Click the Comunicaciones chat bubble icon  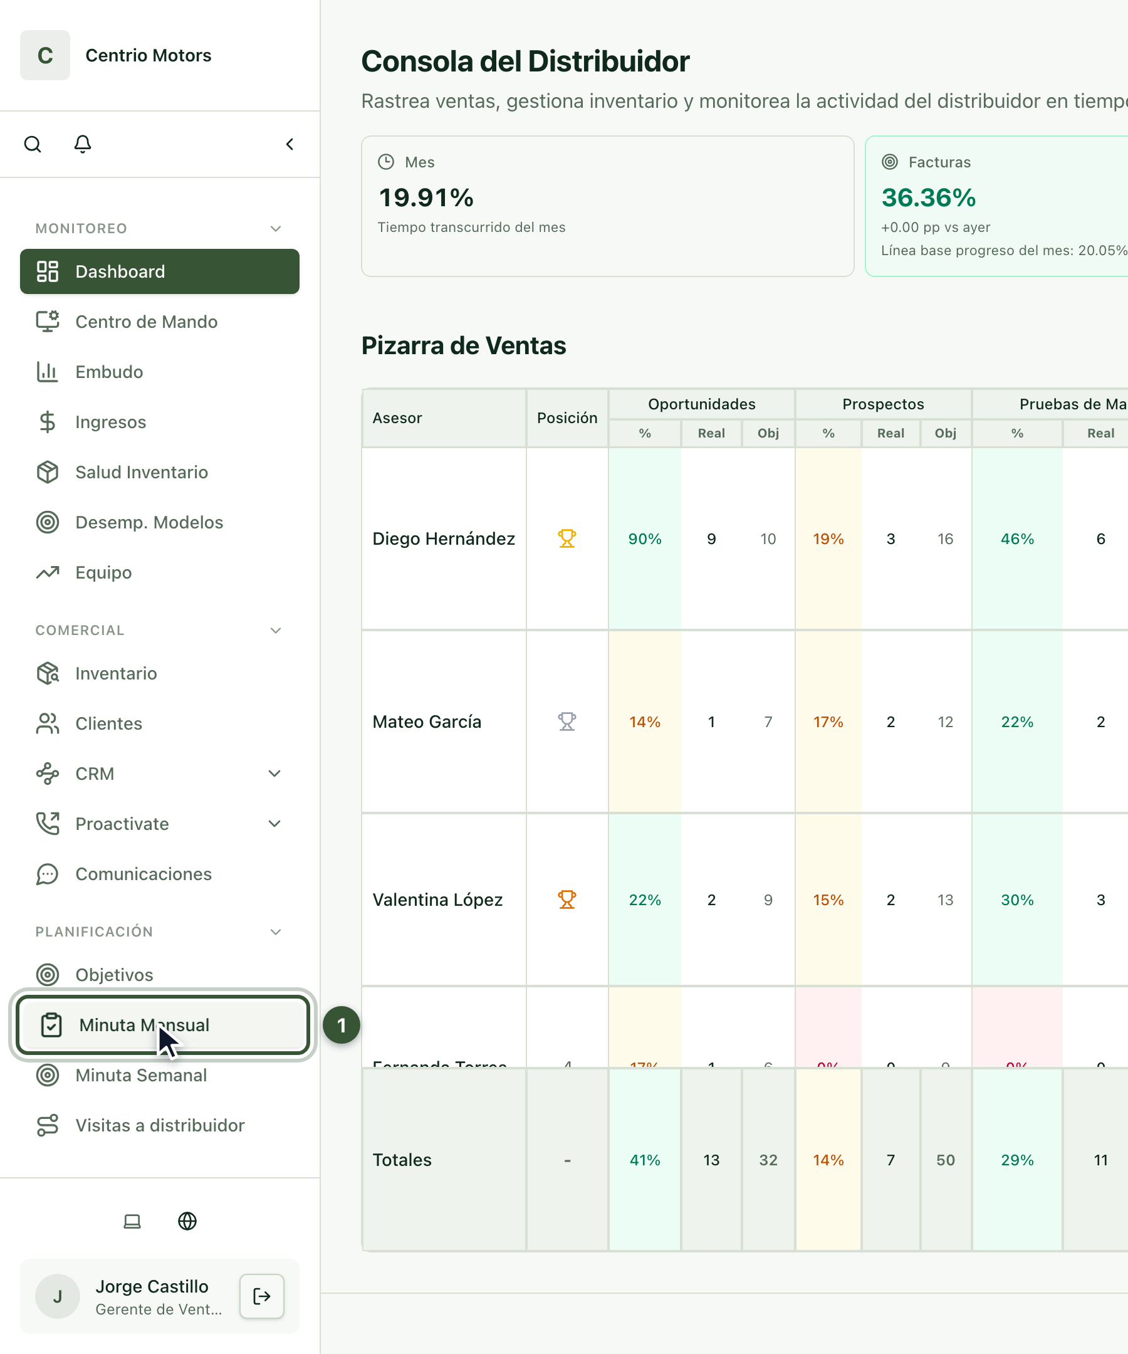pos(47,874)
